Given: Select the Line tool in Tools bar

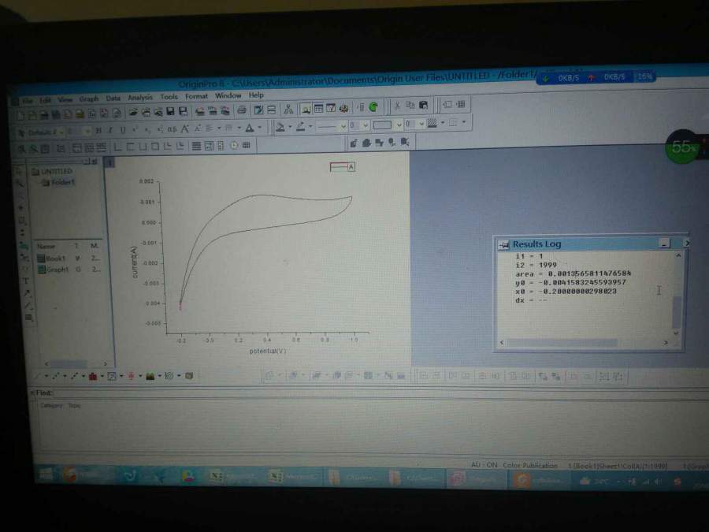Looking at the screenshot, I should pyautogui.click(x=28, y=306).
